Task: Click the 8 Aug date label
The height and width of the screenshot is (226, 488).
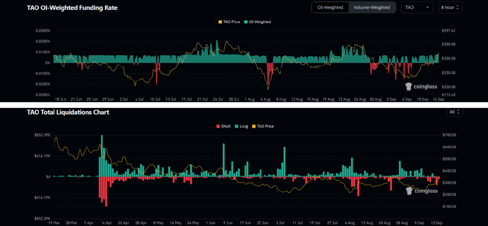Action: tap(281, 99)
